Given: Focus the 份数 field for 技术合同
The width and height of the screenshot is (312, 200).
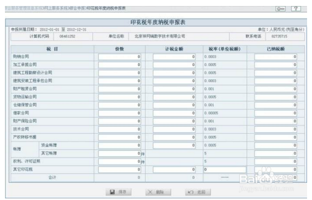Looking at the screenshot, I should [119, 130].
